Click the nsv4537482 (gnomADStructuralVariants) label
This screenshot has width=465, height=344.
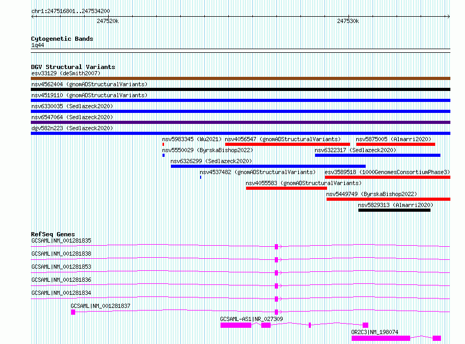click(258, 172)
